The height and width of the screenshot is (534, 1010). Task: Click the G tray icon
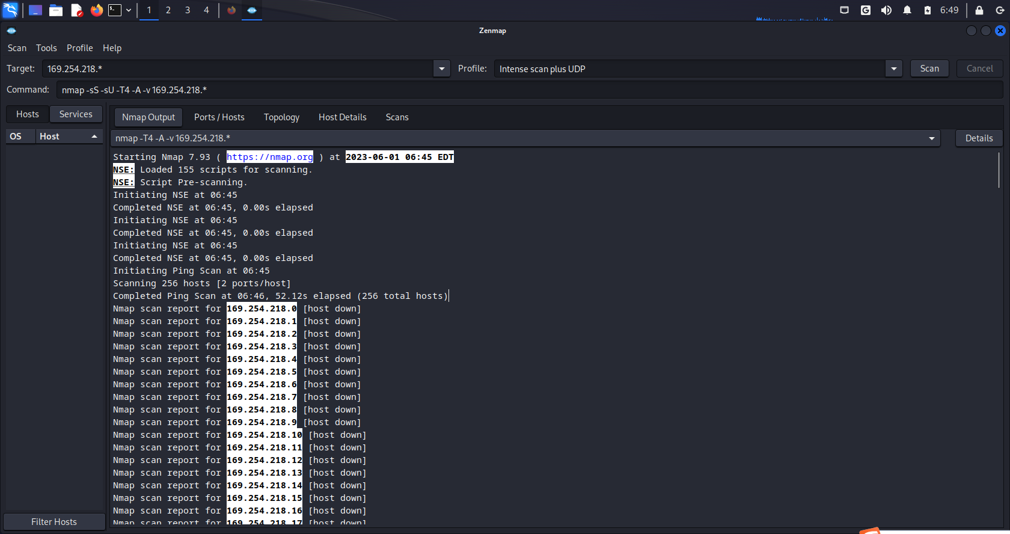click(x=866, y=10)
